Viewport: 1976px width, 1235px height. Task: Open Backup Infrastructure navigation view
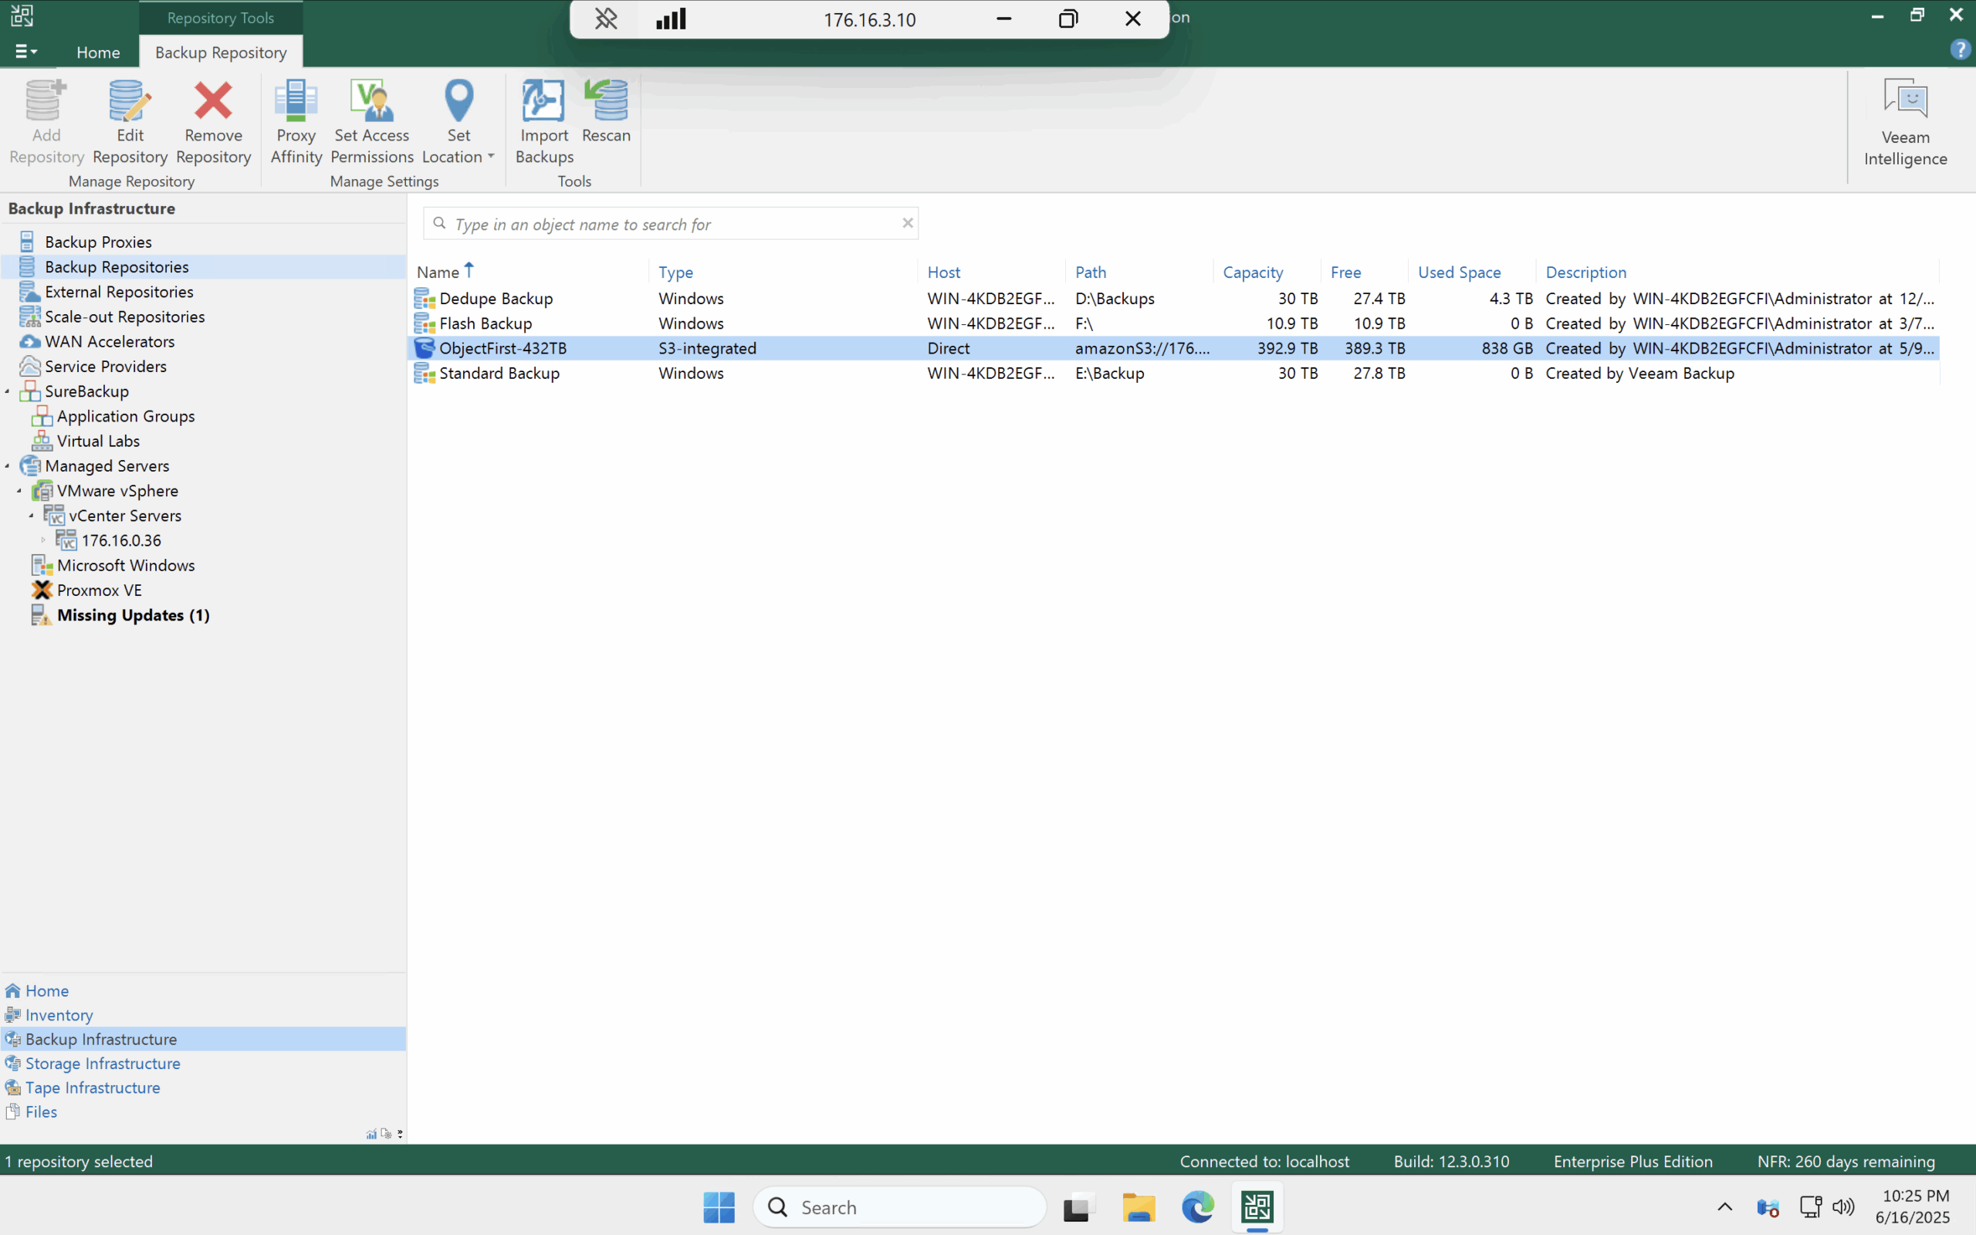tap(202, 1039)
